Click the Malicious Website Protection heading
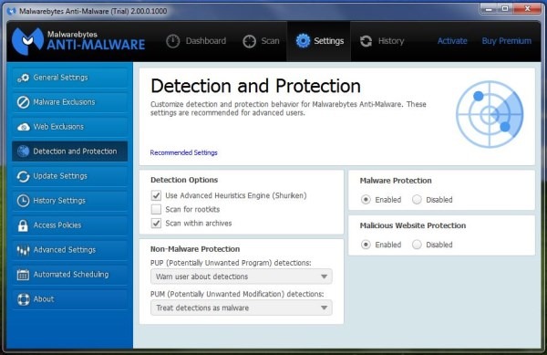 pyautogui.click(x=413, y=225)
